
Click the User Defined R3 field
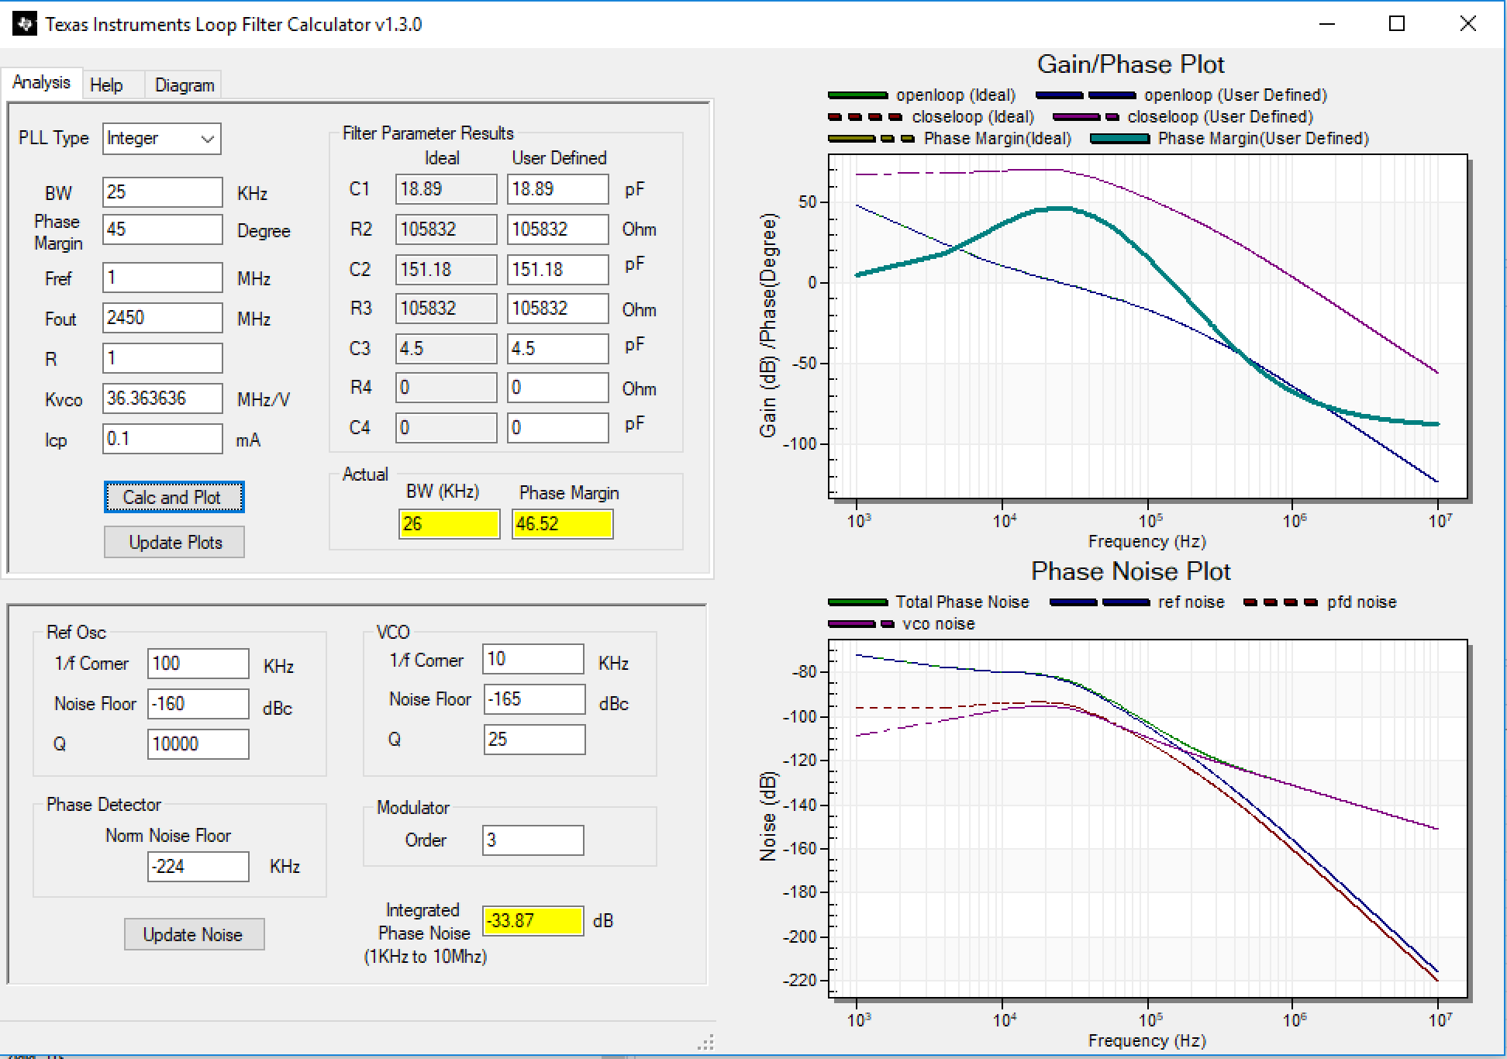click(558, 309)
